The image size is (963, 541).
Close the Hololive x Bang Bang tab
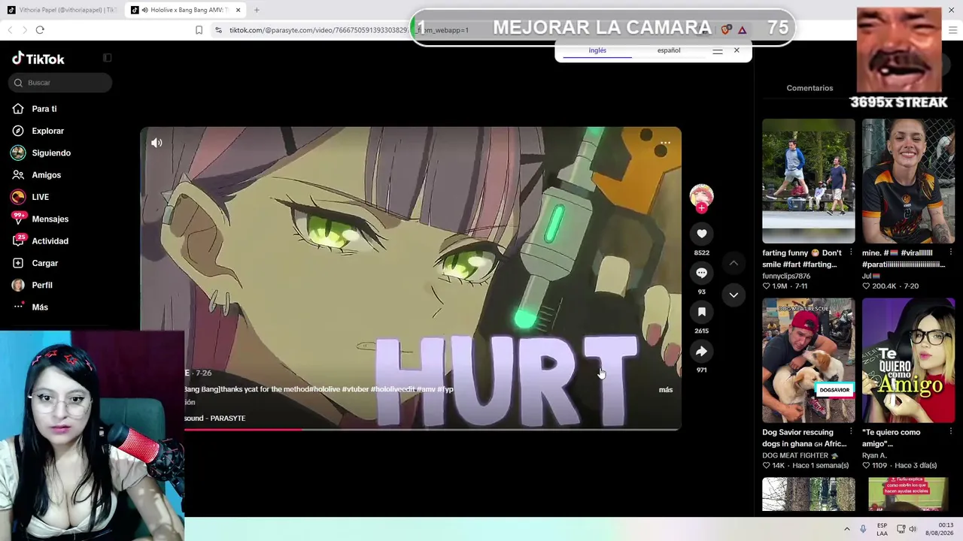[x=238, y=10]
